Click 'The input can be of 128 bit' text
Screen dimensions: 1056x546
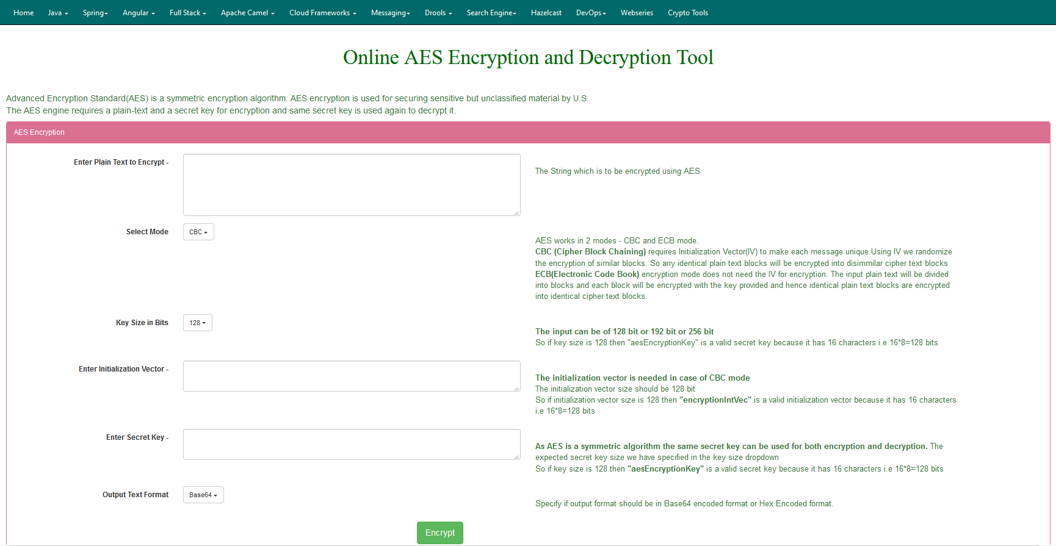pos(624,332)
